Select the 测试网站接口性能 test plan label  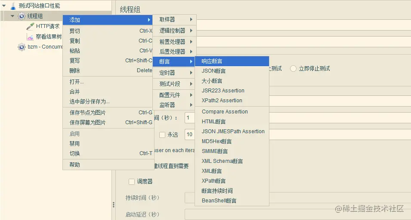(39, 6)
